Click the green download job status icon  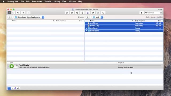pos(11,66)
